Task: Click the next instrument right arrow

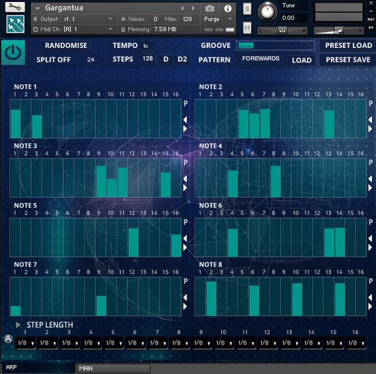Action: (x=193, y=9)
